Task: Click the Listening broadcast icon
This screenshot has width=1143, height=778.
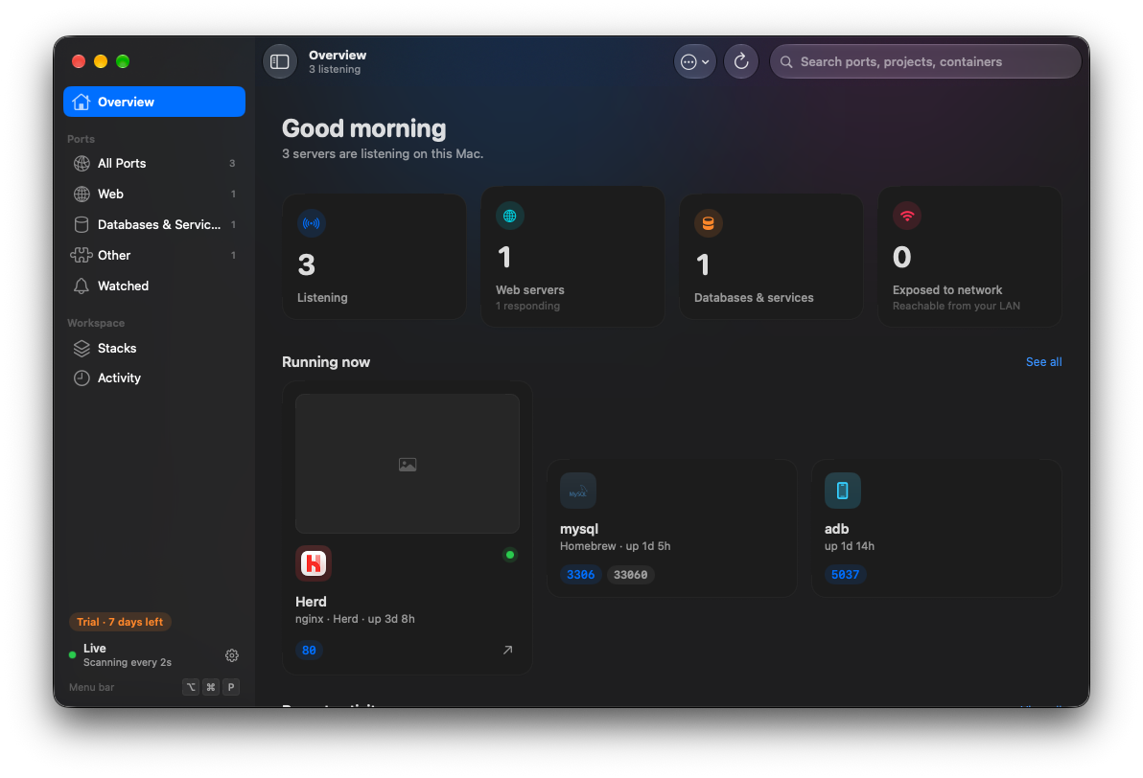Action: 312,223
